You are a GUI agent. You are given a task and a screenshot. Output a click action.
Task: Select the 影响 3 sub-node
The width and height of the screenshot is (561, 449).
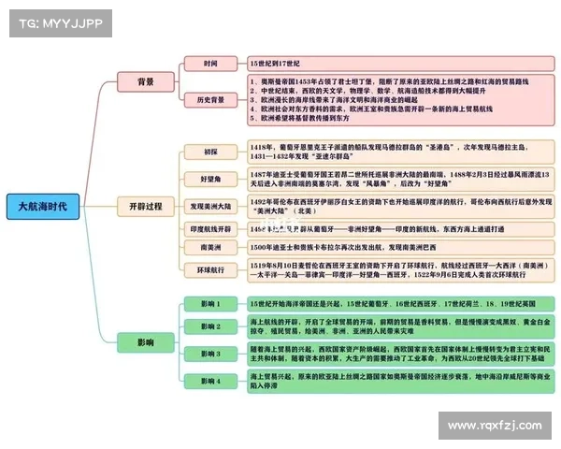pyautogui.click(x=210, y=354)
